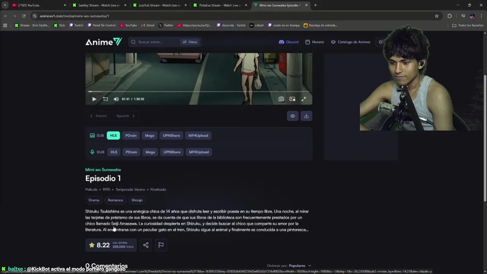Open the browser extensions puzzle icon

[x=450, y=16]
